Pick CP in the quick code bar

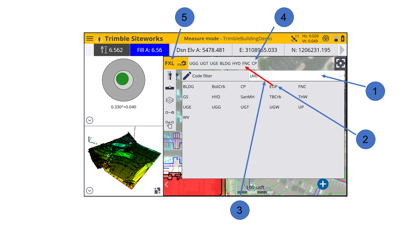[254, 63]
